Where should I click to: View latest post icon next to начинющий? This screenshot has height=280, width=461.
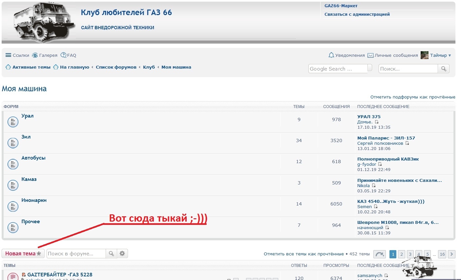point(387,227)
